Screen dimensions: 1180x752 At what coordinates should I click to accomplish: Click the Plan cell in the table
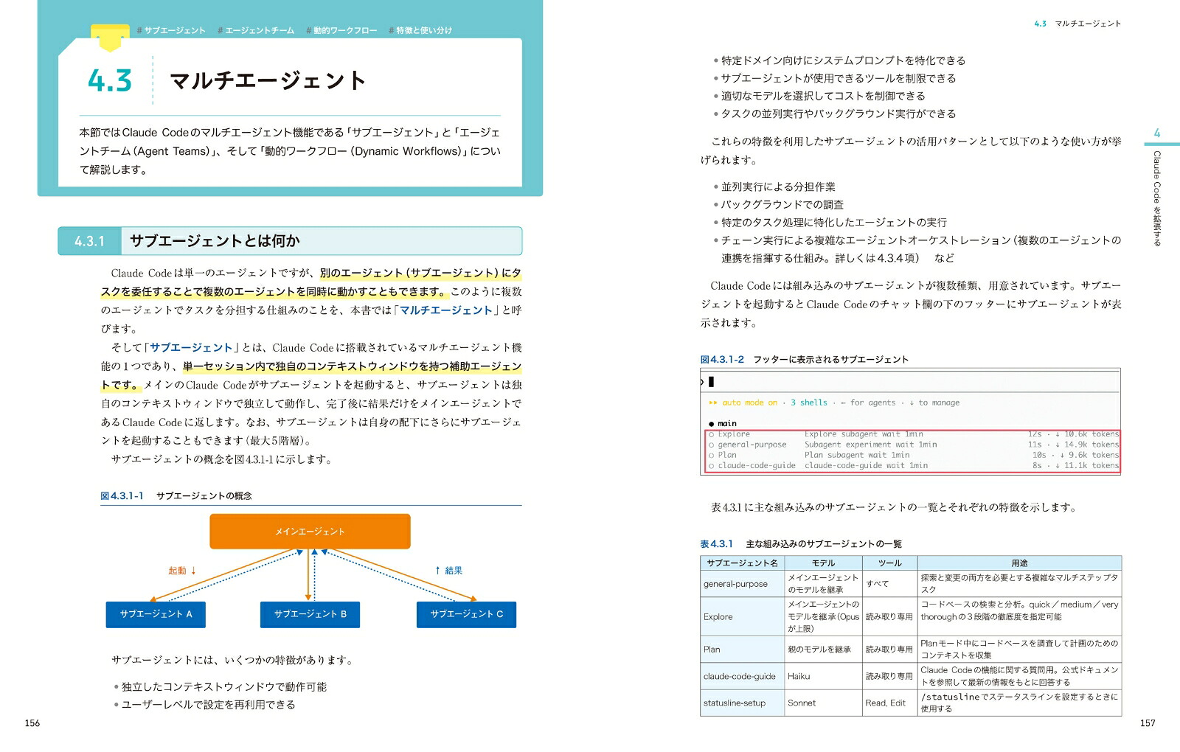coord(742,649)
